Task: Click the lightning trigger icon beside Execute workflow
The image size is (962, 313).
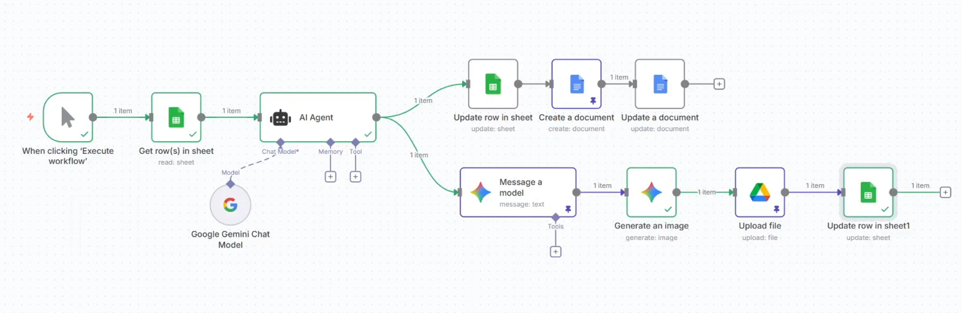Action: pyautogui.click(x=30, y=117)
